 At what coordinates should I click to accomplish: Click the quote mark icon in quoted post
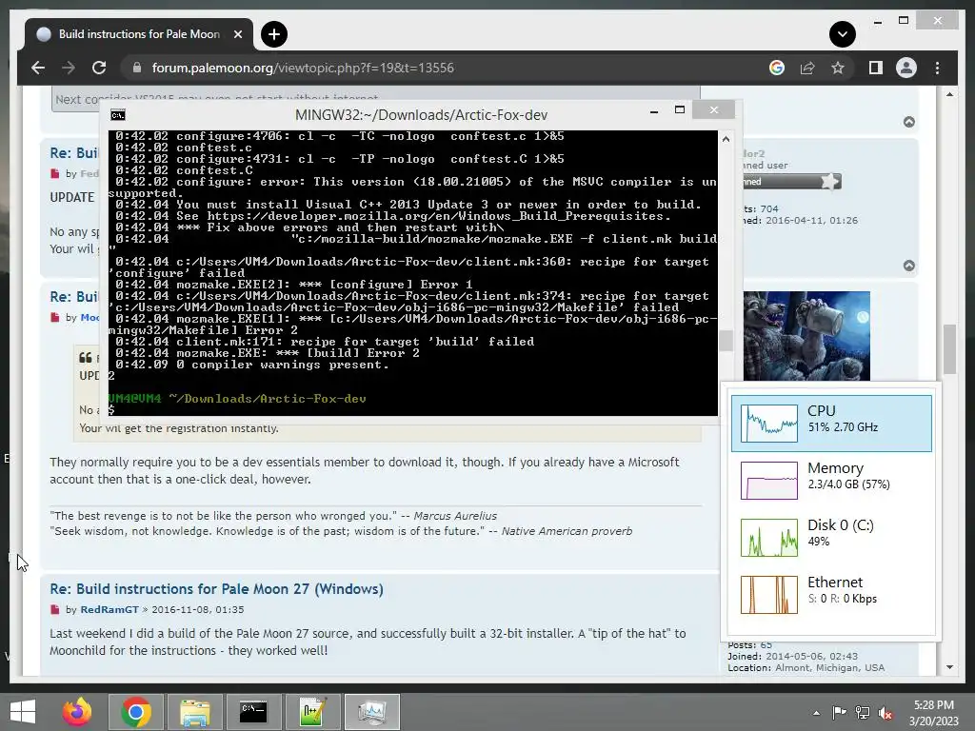pyautogui.click(x=85, y=358)
